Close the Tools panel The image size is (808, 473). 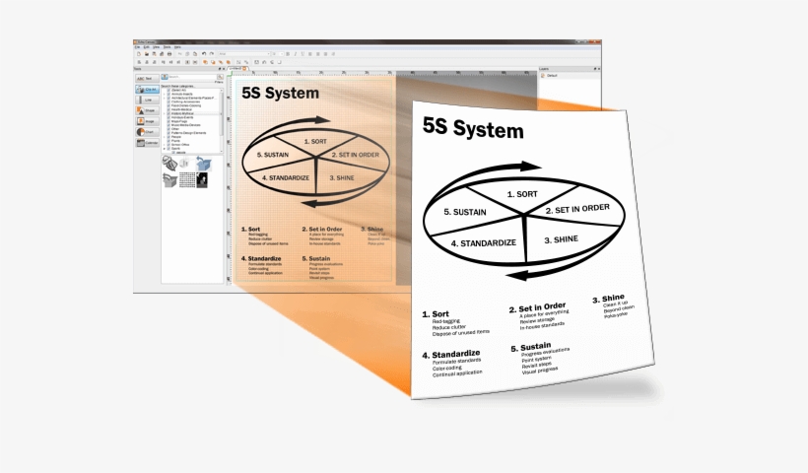[x=224, y=69]
